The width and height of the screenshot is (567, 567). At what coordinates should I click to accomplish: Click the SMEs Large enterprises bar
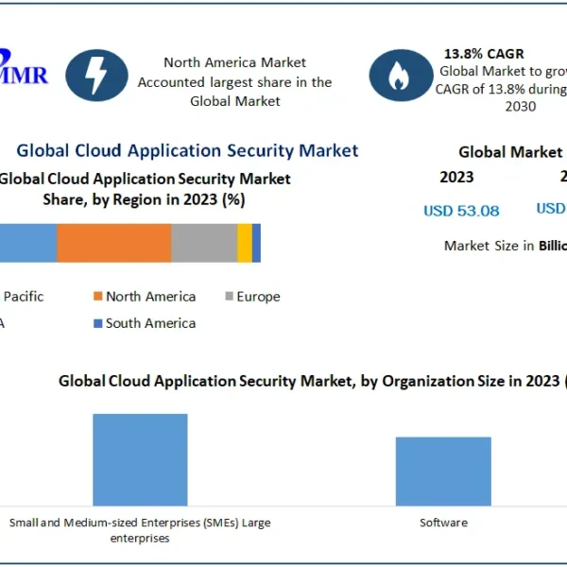click(140, 459)
